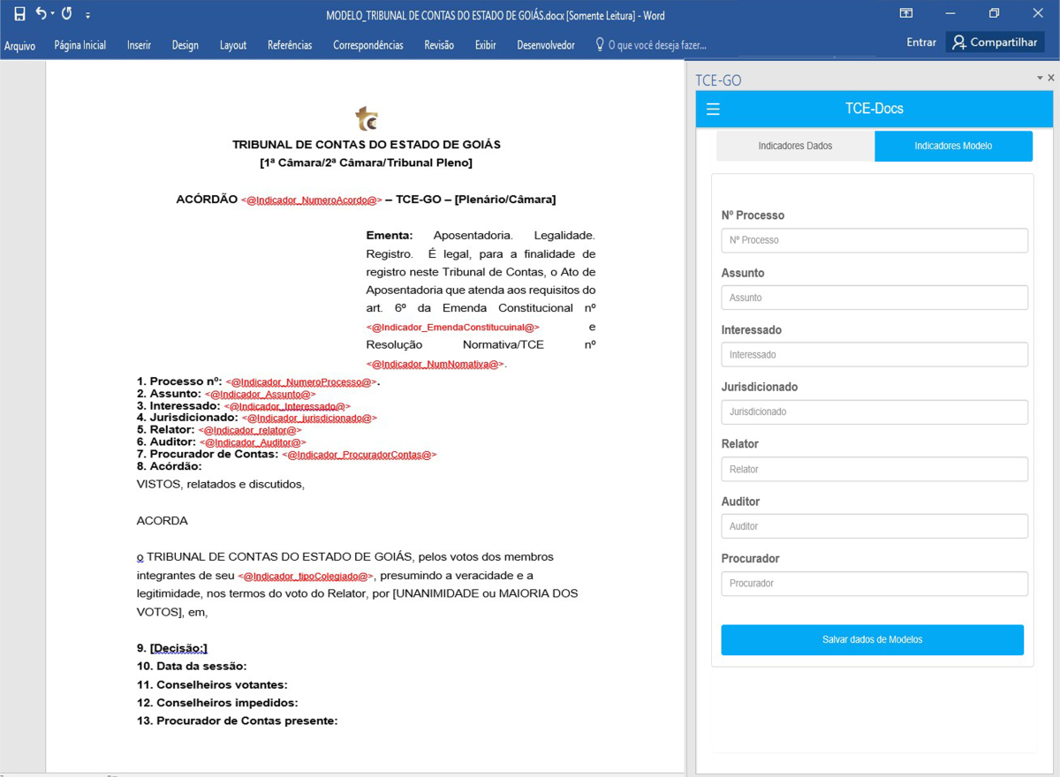The image size is (1060, 777).
Task: Open the TCE-Docs hamburger menu
Action: [x=713, y=109]
